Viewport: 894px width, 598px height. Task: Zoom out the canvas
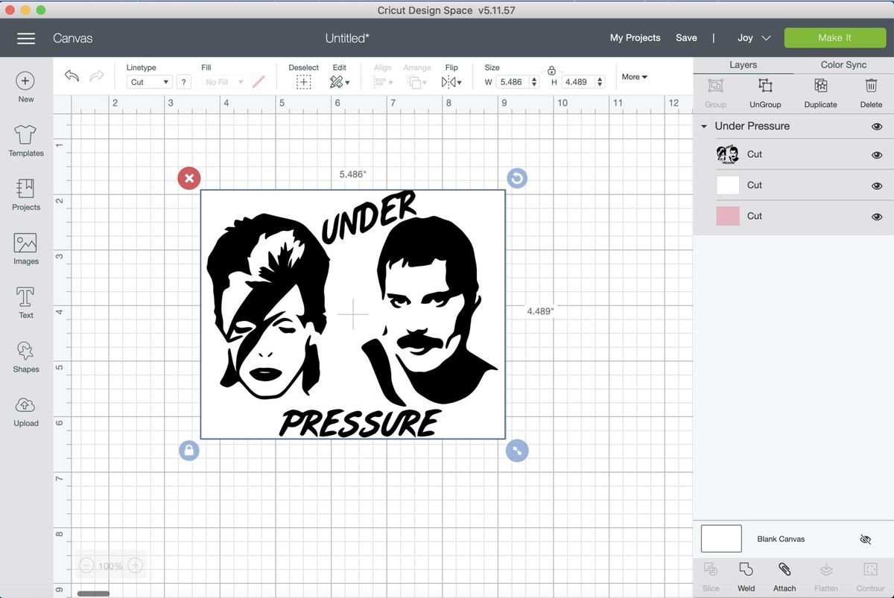(x=86, y=566)
